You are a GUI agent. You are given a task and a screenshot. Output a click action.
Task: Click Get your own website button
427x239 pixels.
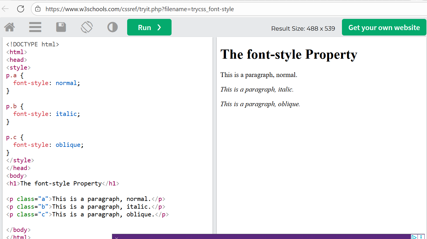[384, 27]
